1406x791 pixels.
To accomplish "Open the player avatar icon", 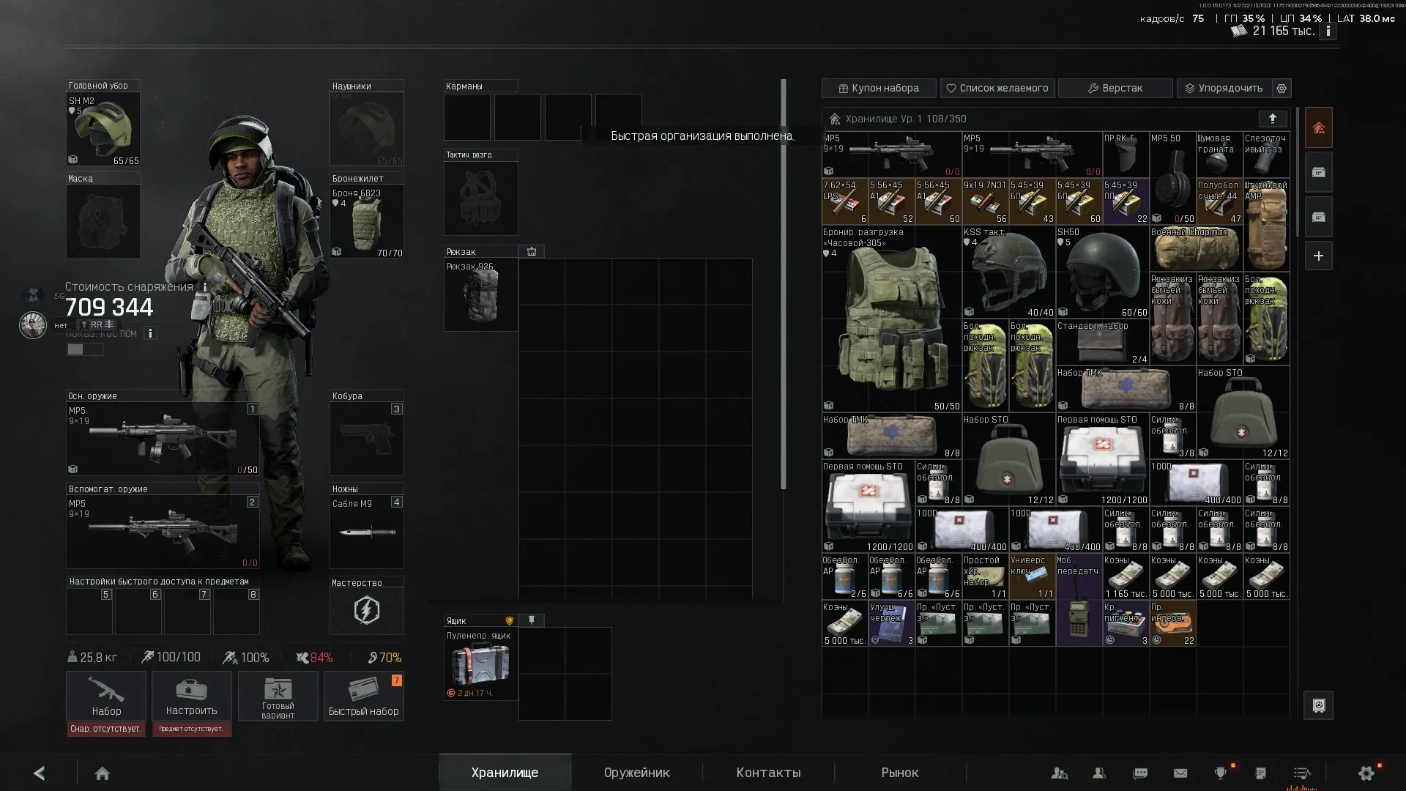I will (32, 324).
